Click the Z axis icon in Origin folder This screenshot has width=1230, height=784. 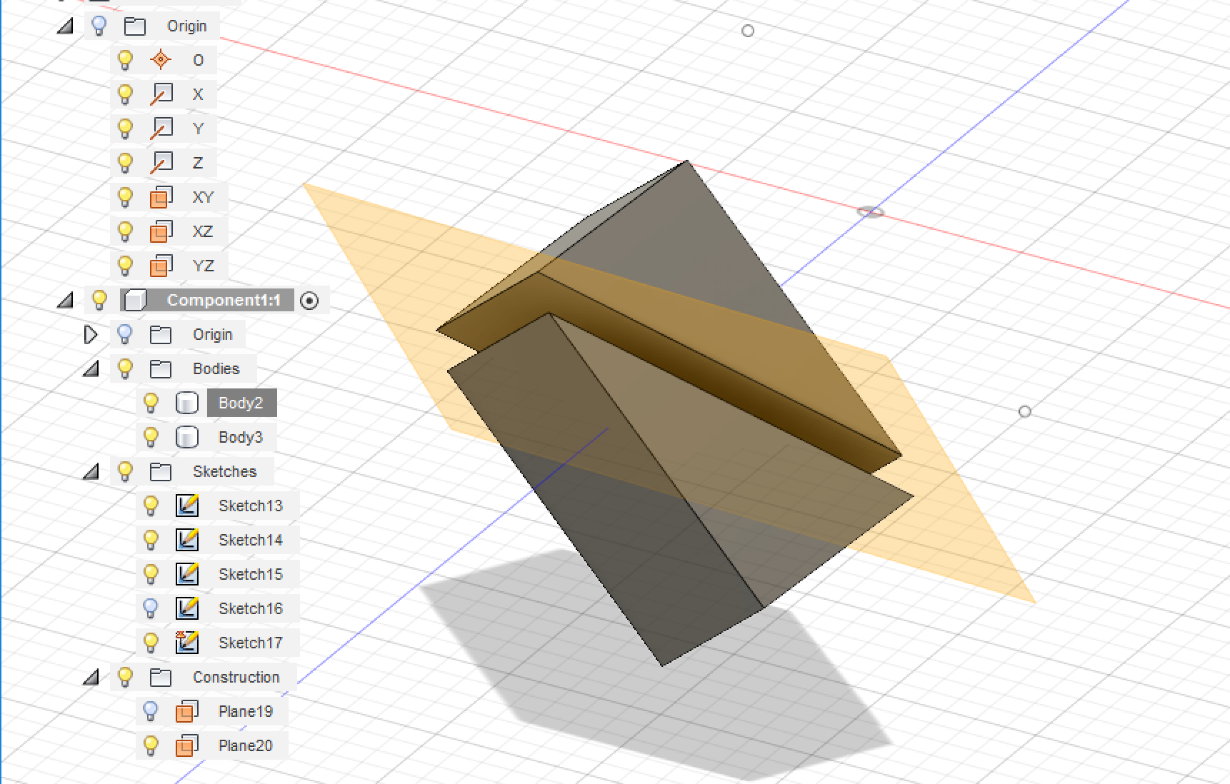[161, 162]
